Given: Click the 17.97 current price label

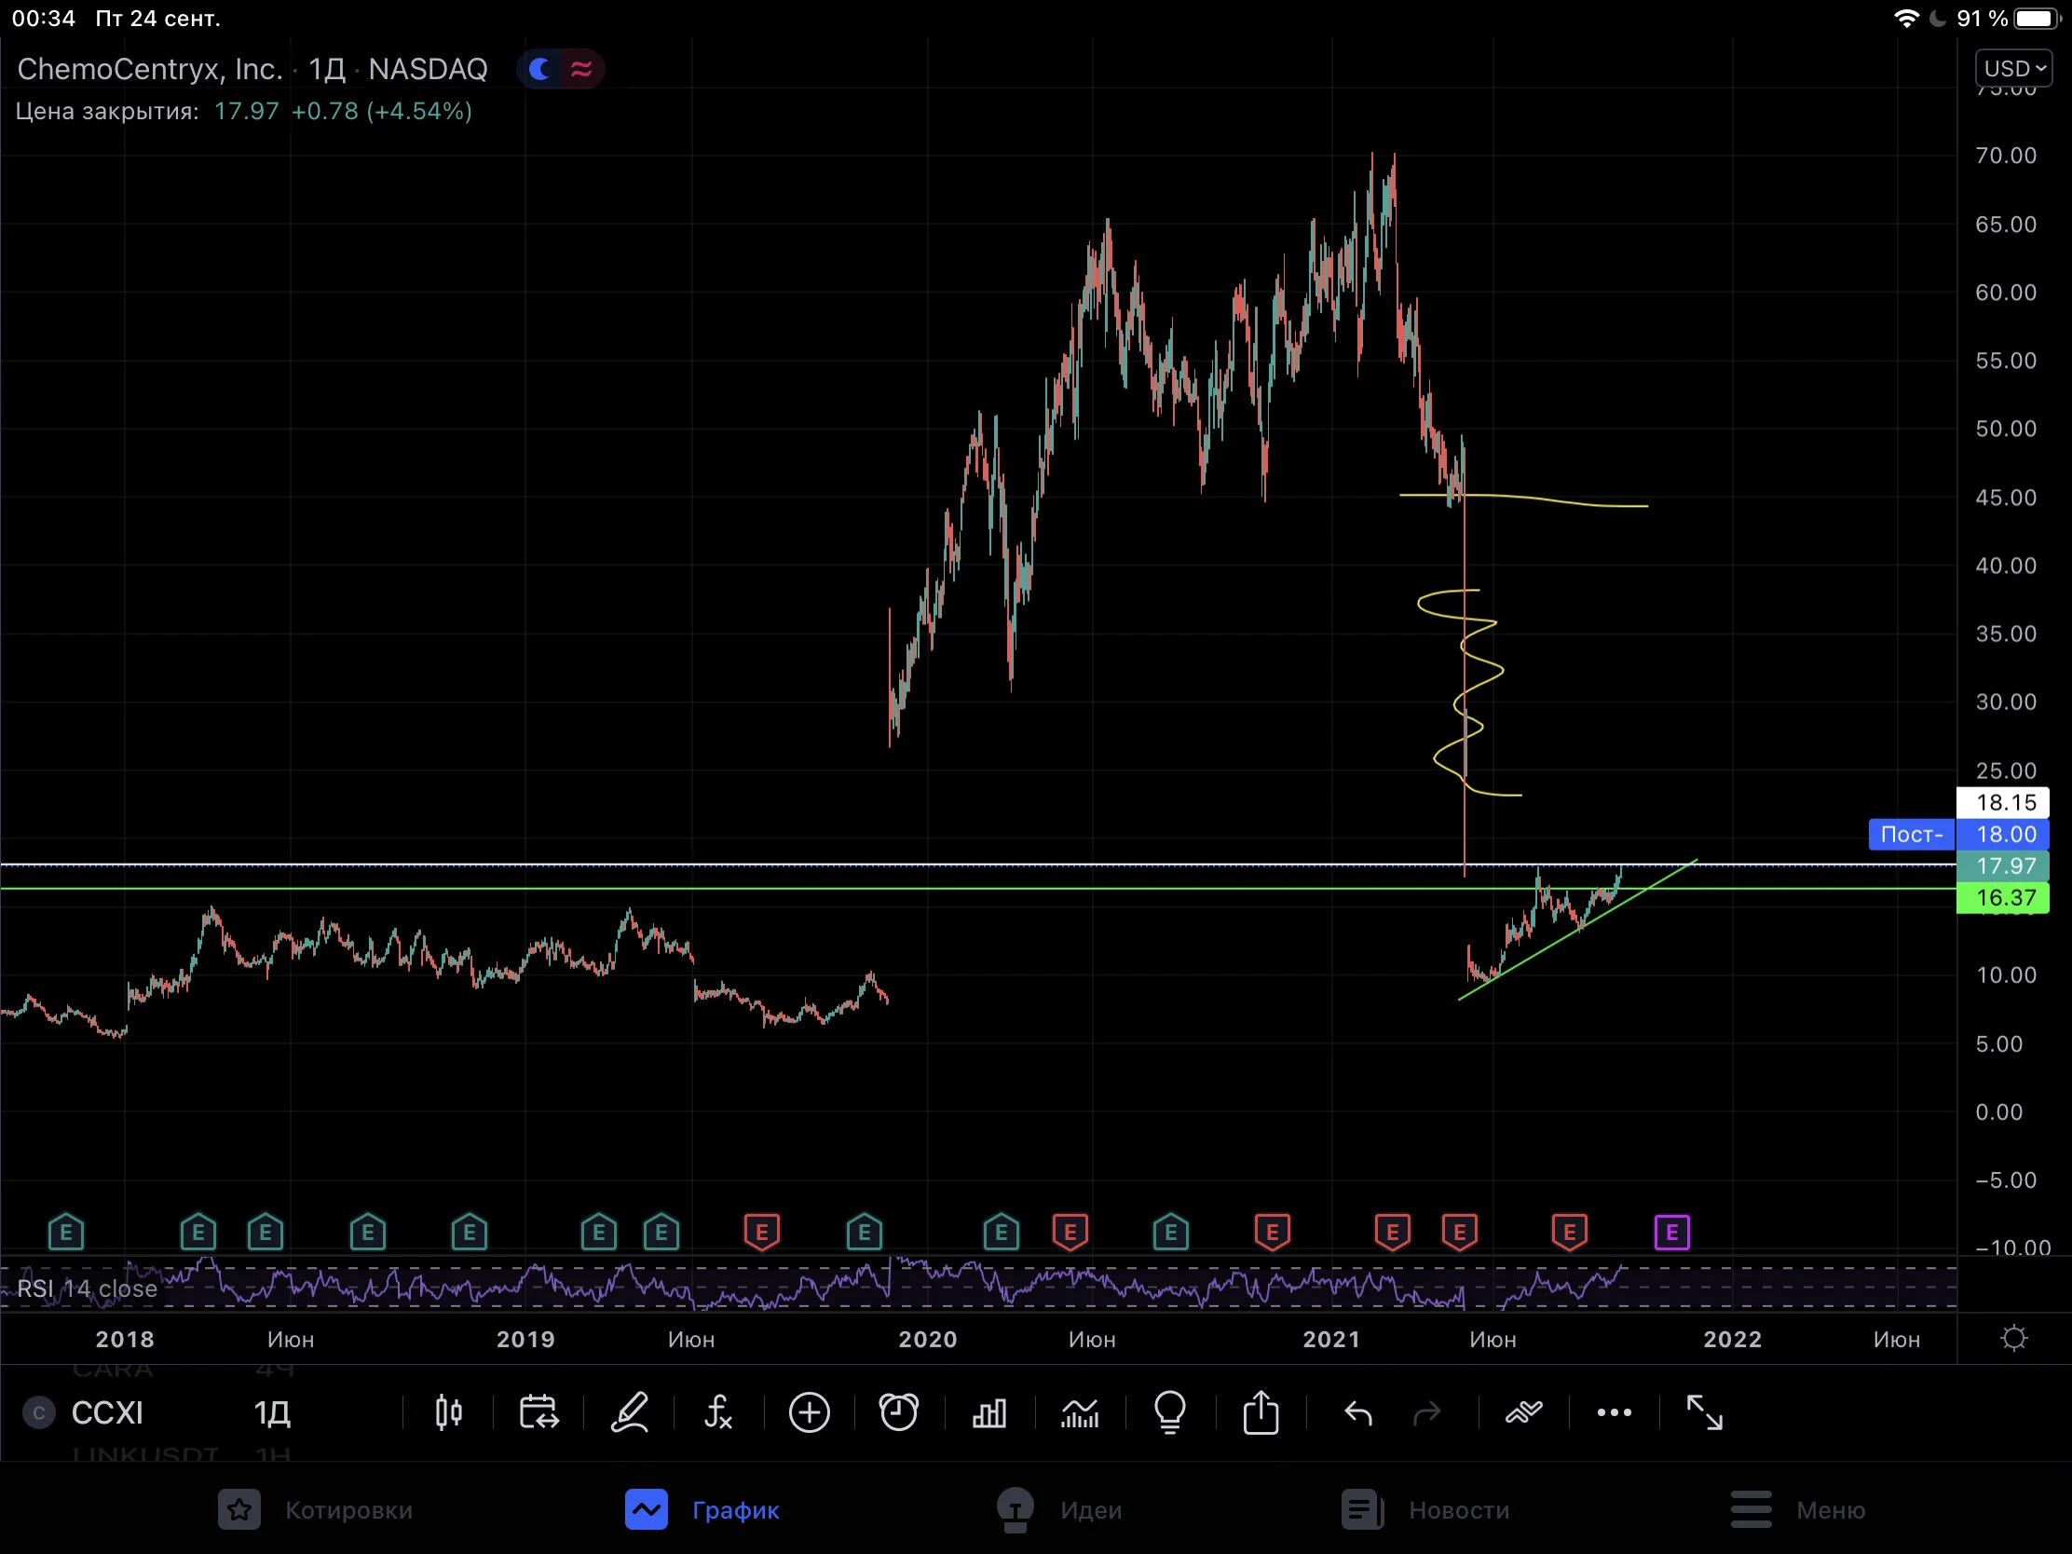Looking at the screenshot, I should (2004, 866).
